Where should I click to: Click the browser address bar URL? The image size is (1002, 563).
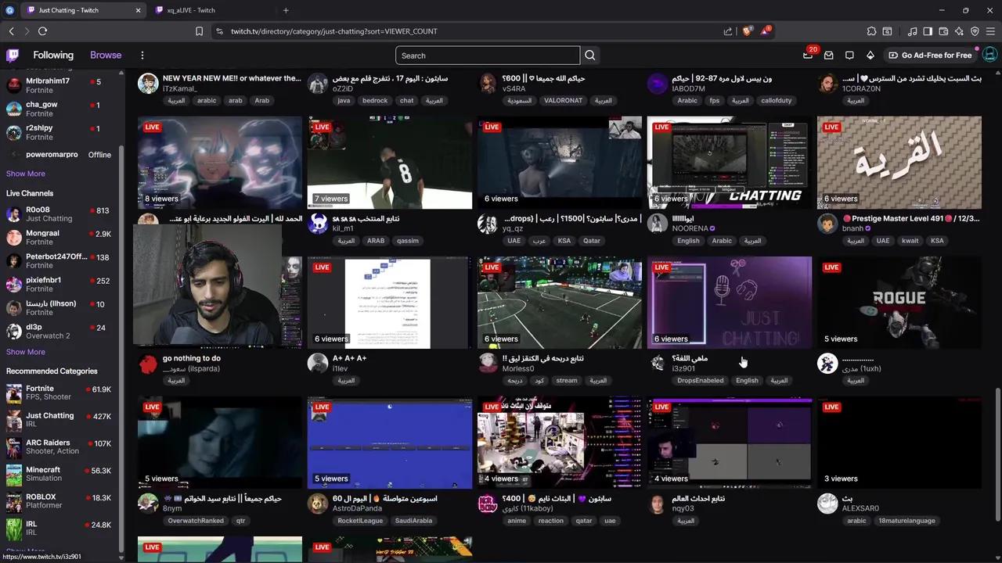[x=334, y=31]
